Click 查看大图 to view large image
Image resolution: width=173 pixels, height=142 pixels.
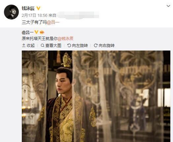pyautogui.click(x=51, y=46)
